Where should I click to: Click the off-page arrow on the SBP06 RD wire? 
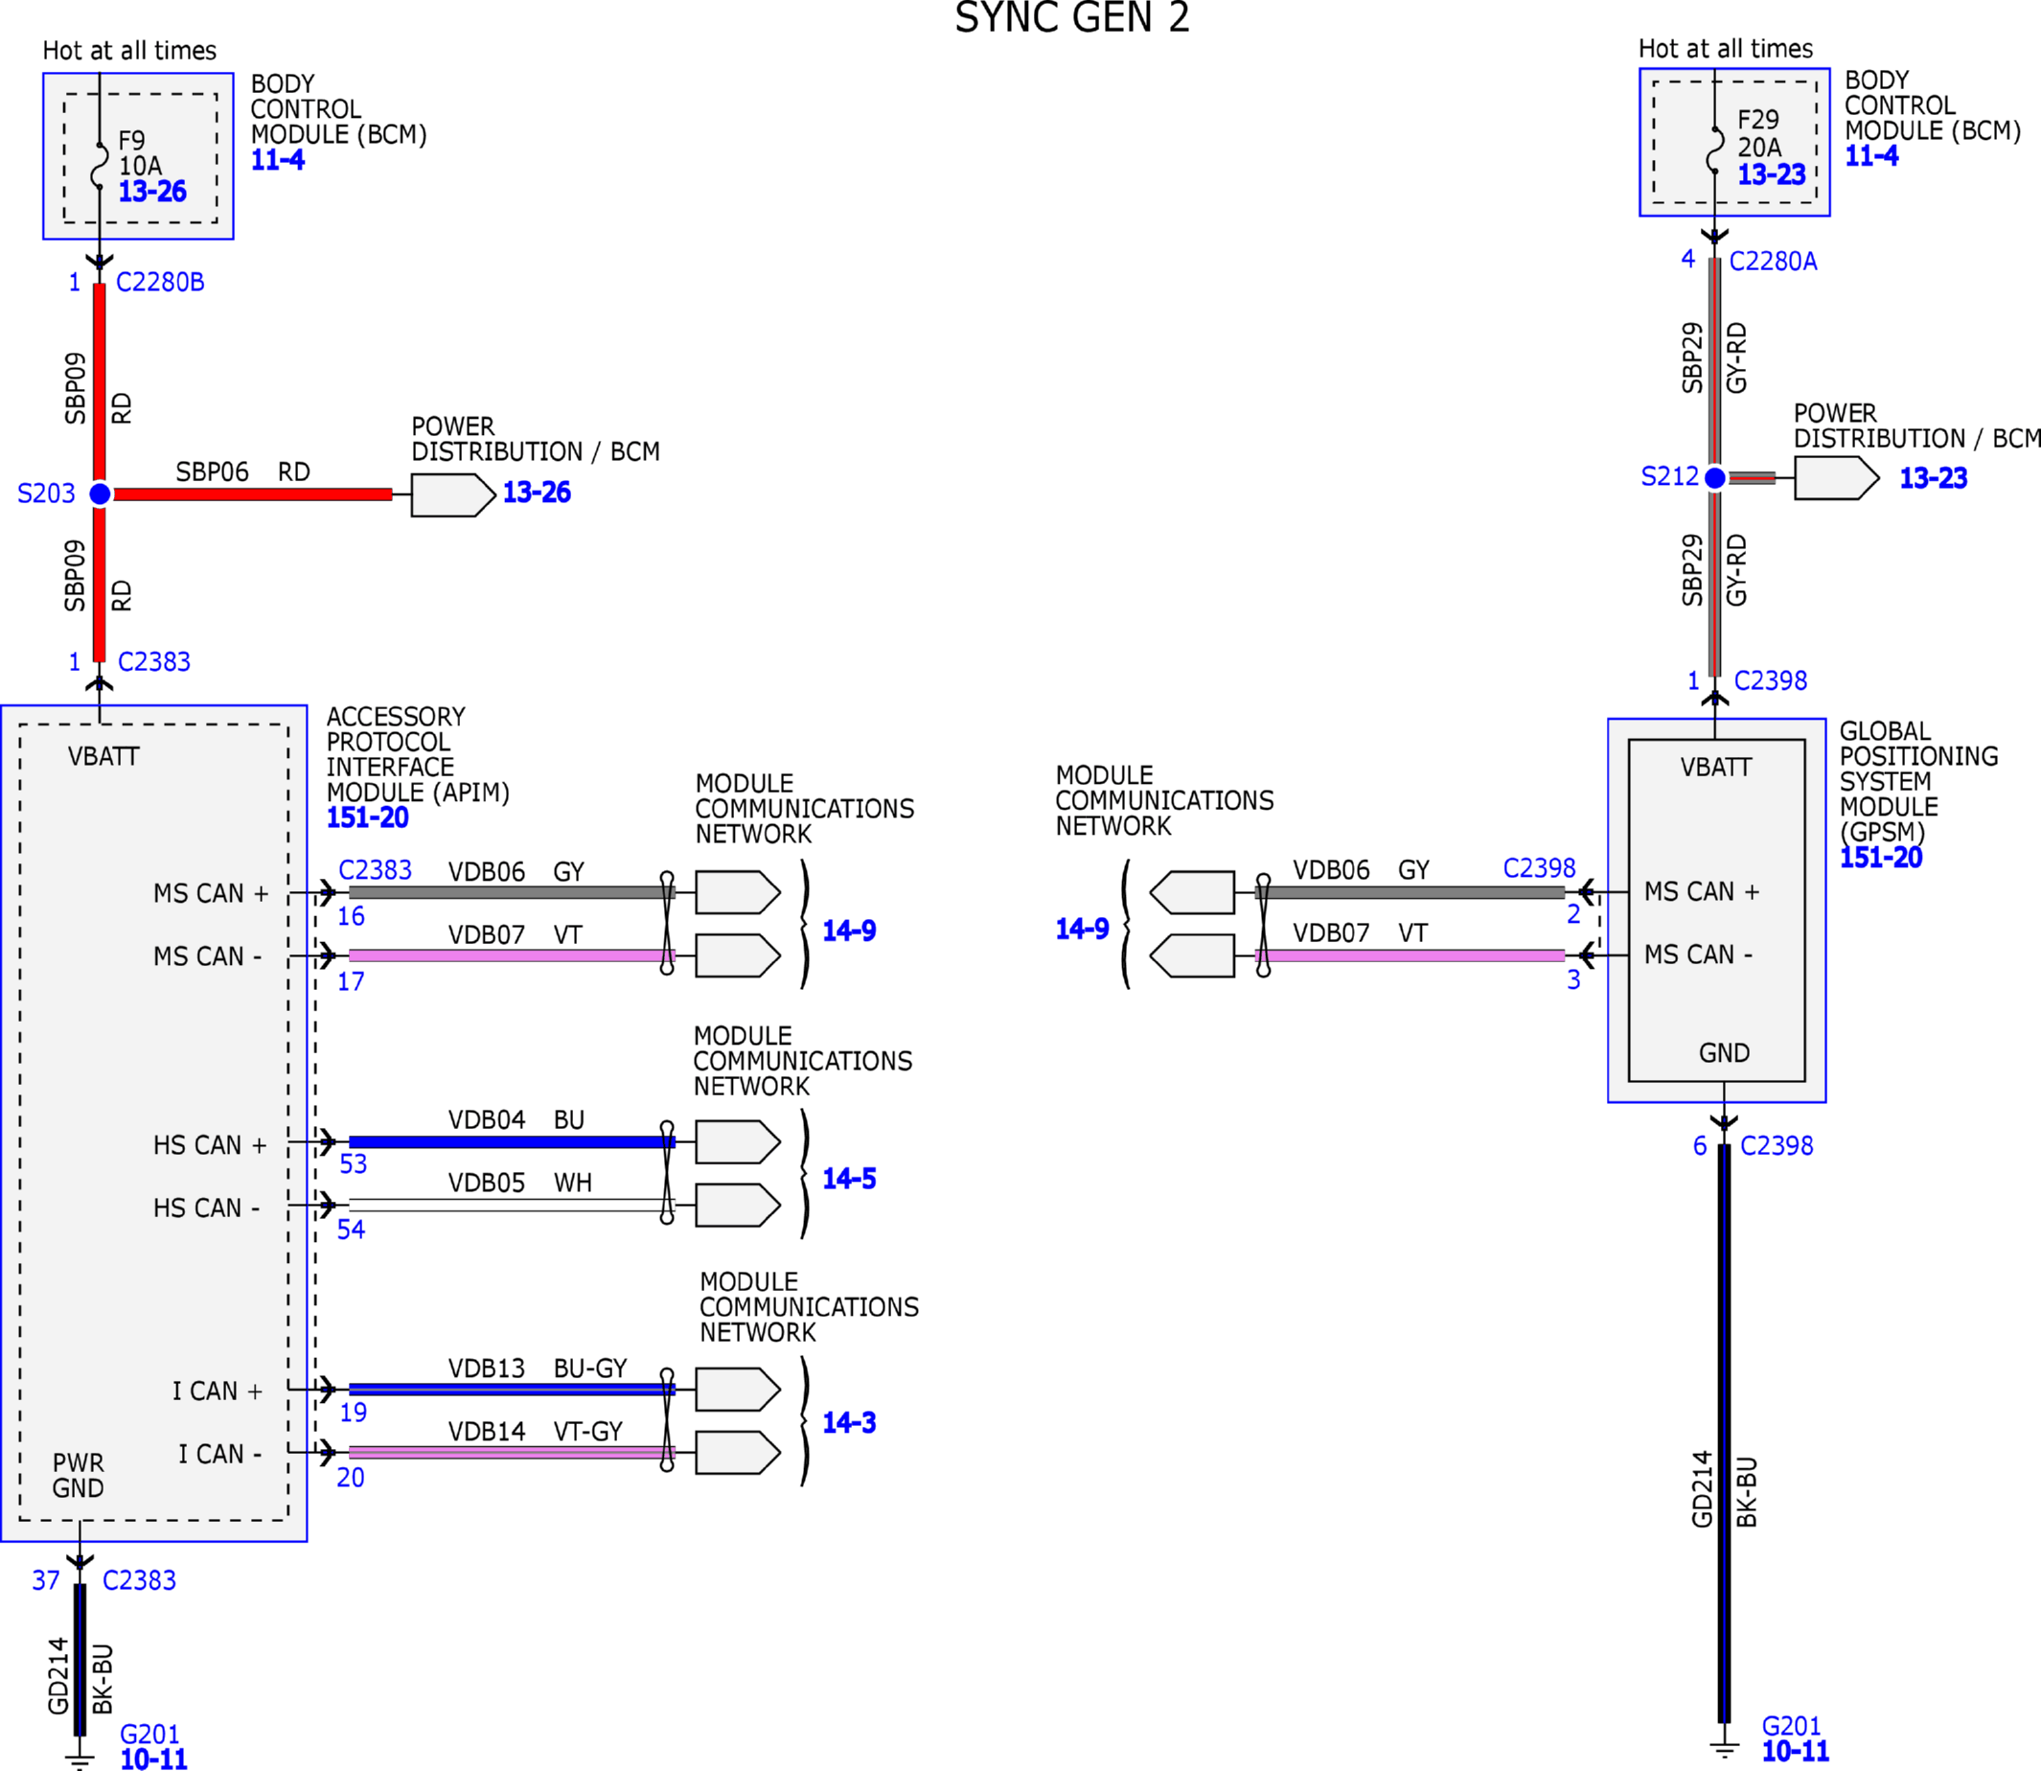tap(453, 495)
